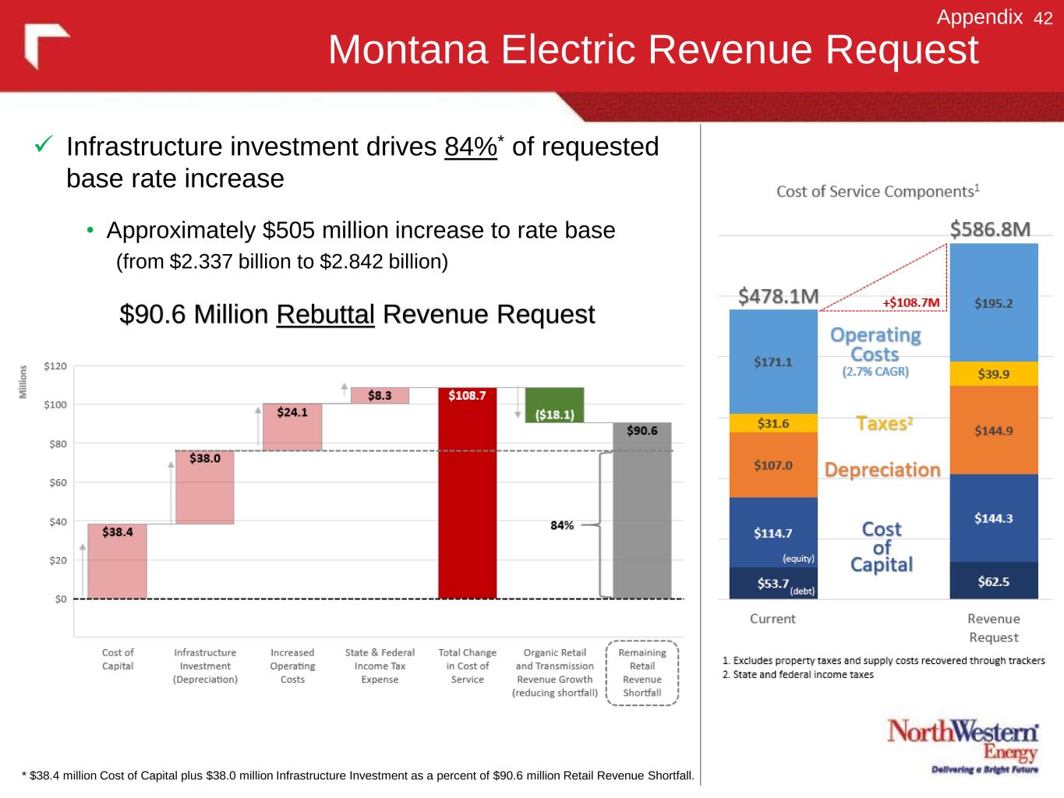Click the orange $144.9 Depreciation segment
Screen dimensions: 1064x798
993,430
